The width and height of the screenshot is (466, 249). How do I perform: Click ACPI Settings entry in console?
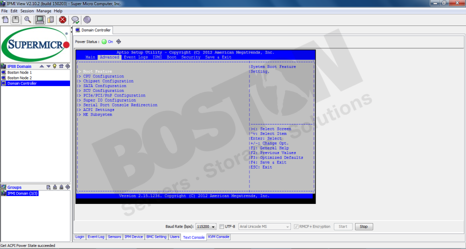98,110
